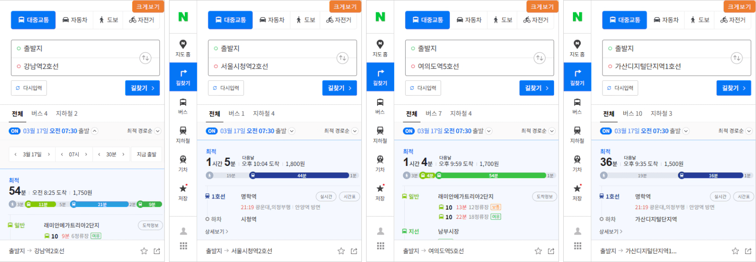Advance the 07시 hour stepper to the next hour
756x262 pixels.
click(86, 154)
